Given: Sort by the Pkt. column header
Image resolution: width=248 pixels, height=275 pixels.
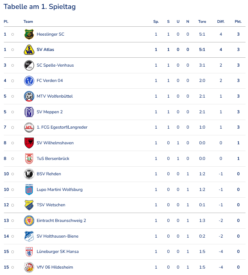Looking at the screenshot, I should tap(238, 22).
